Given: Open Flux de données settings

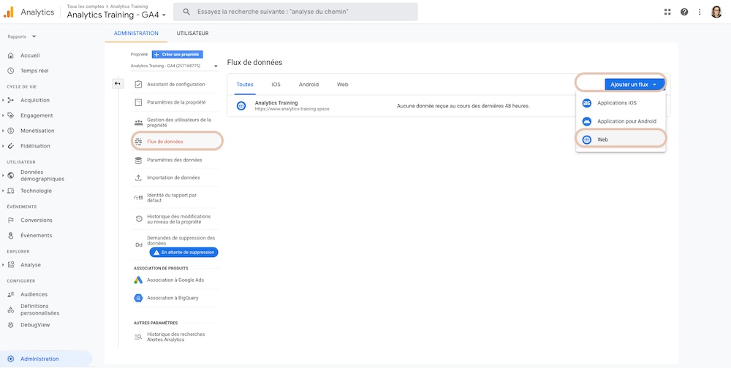Looking at the screenshot, I should (176, 142).
